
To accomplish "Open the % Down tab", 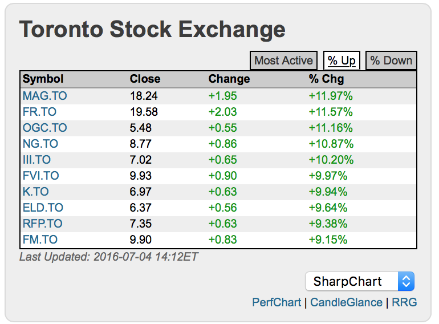I will (x=391, y=60).
